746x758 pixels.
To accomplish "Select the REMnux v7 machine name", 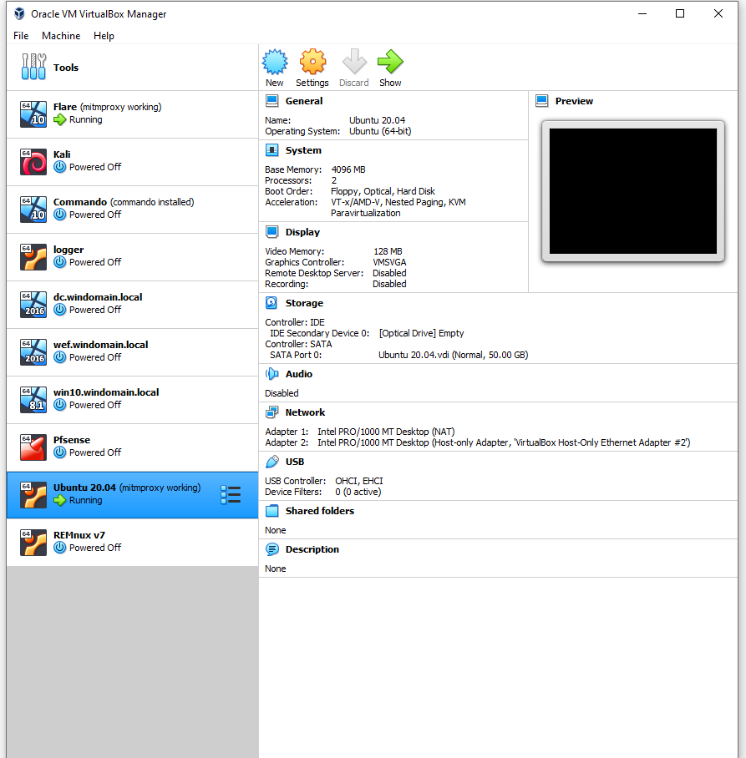I will click(x=79, y=535).
